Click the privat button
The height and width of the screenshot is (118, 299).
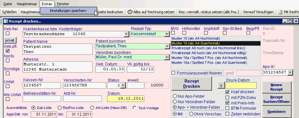tap(10, 40)
